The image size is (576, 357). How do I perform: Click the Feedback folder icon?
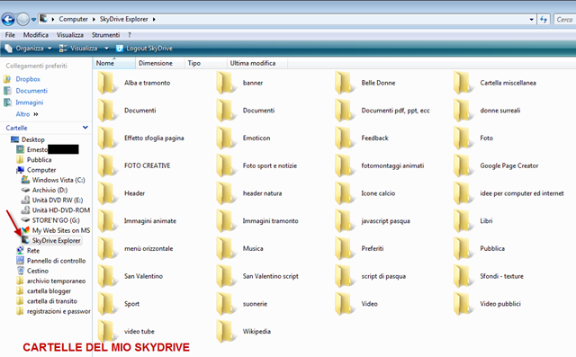(344, 138)
